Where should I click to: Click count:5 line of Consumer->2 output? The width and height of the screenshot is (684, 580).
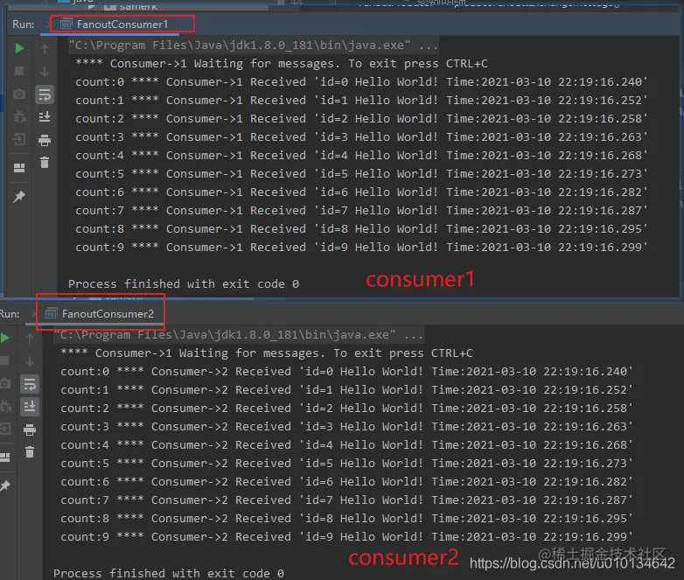[x=346, y=463]
